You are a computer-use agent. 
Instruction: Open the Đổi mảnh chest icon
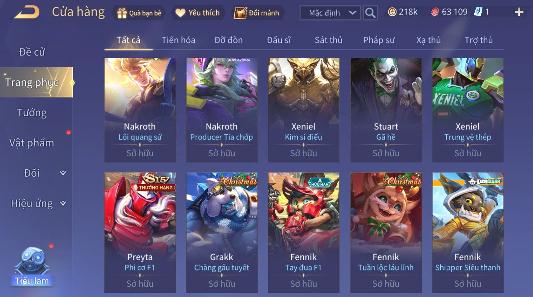point(240,13)
